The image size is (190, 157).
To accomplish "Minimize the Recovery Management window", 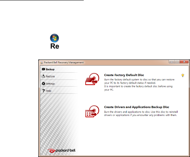I will click(172, 62).
